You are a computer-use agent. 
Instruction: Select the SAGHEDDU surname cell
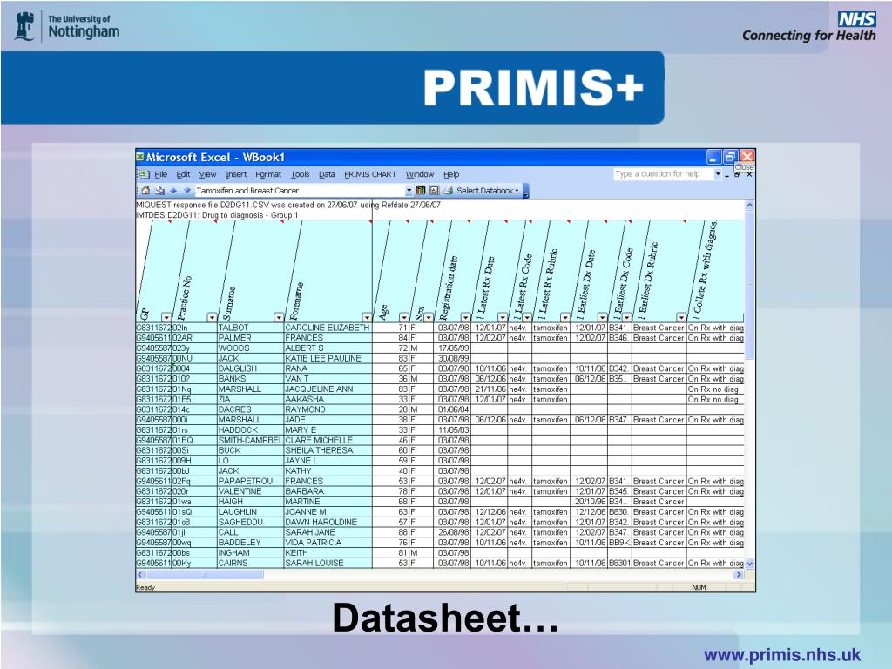[250, 523]
